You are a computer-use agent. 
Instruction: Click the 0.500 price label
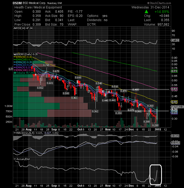click(x=66, y=93)
